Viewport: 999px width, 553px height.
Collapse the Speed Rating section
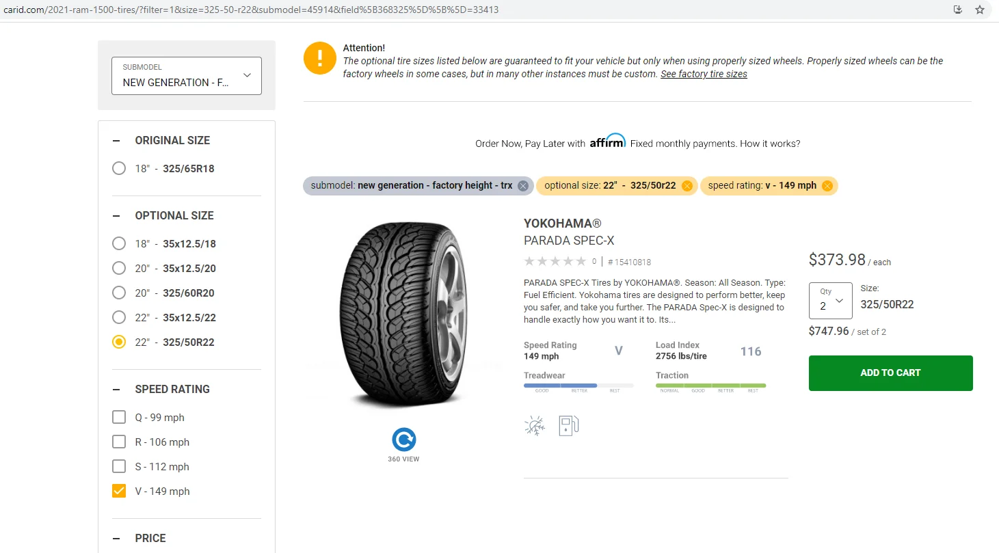[x=116, y=390]
